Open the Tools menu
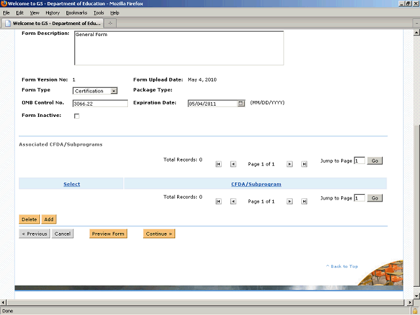Viewport: 420px width, 315px height. (x=98, y=13)
